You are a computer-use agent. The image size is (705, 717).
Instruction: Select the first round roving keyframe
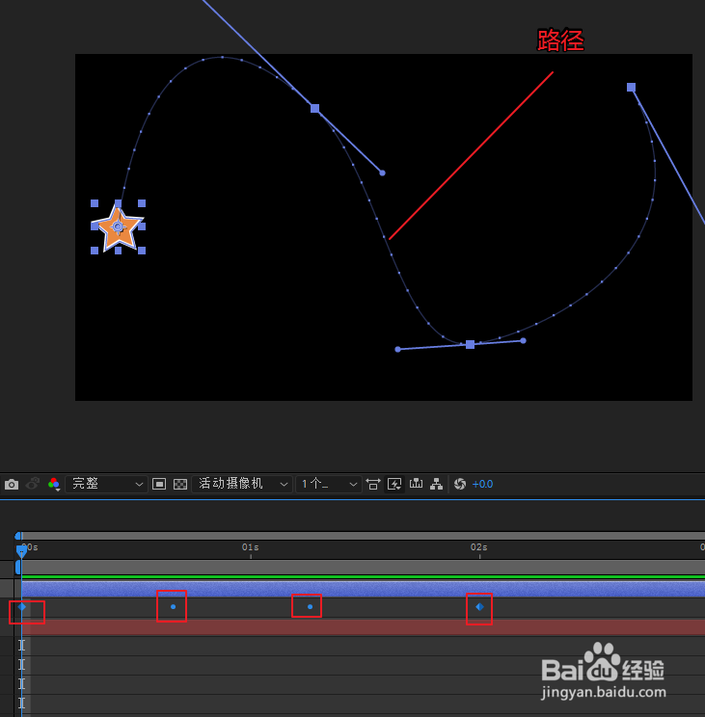(x=173, y=607)
